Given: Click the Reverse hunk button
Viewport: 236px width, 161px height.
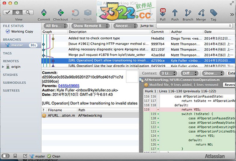Looking at the screenshot, I should click(x=229, y=85).
